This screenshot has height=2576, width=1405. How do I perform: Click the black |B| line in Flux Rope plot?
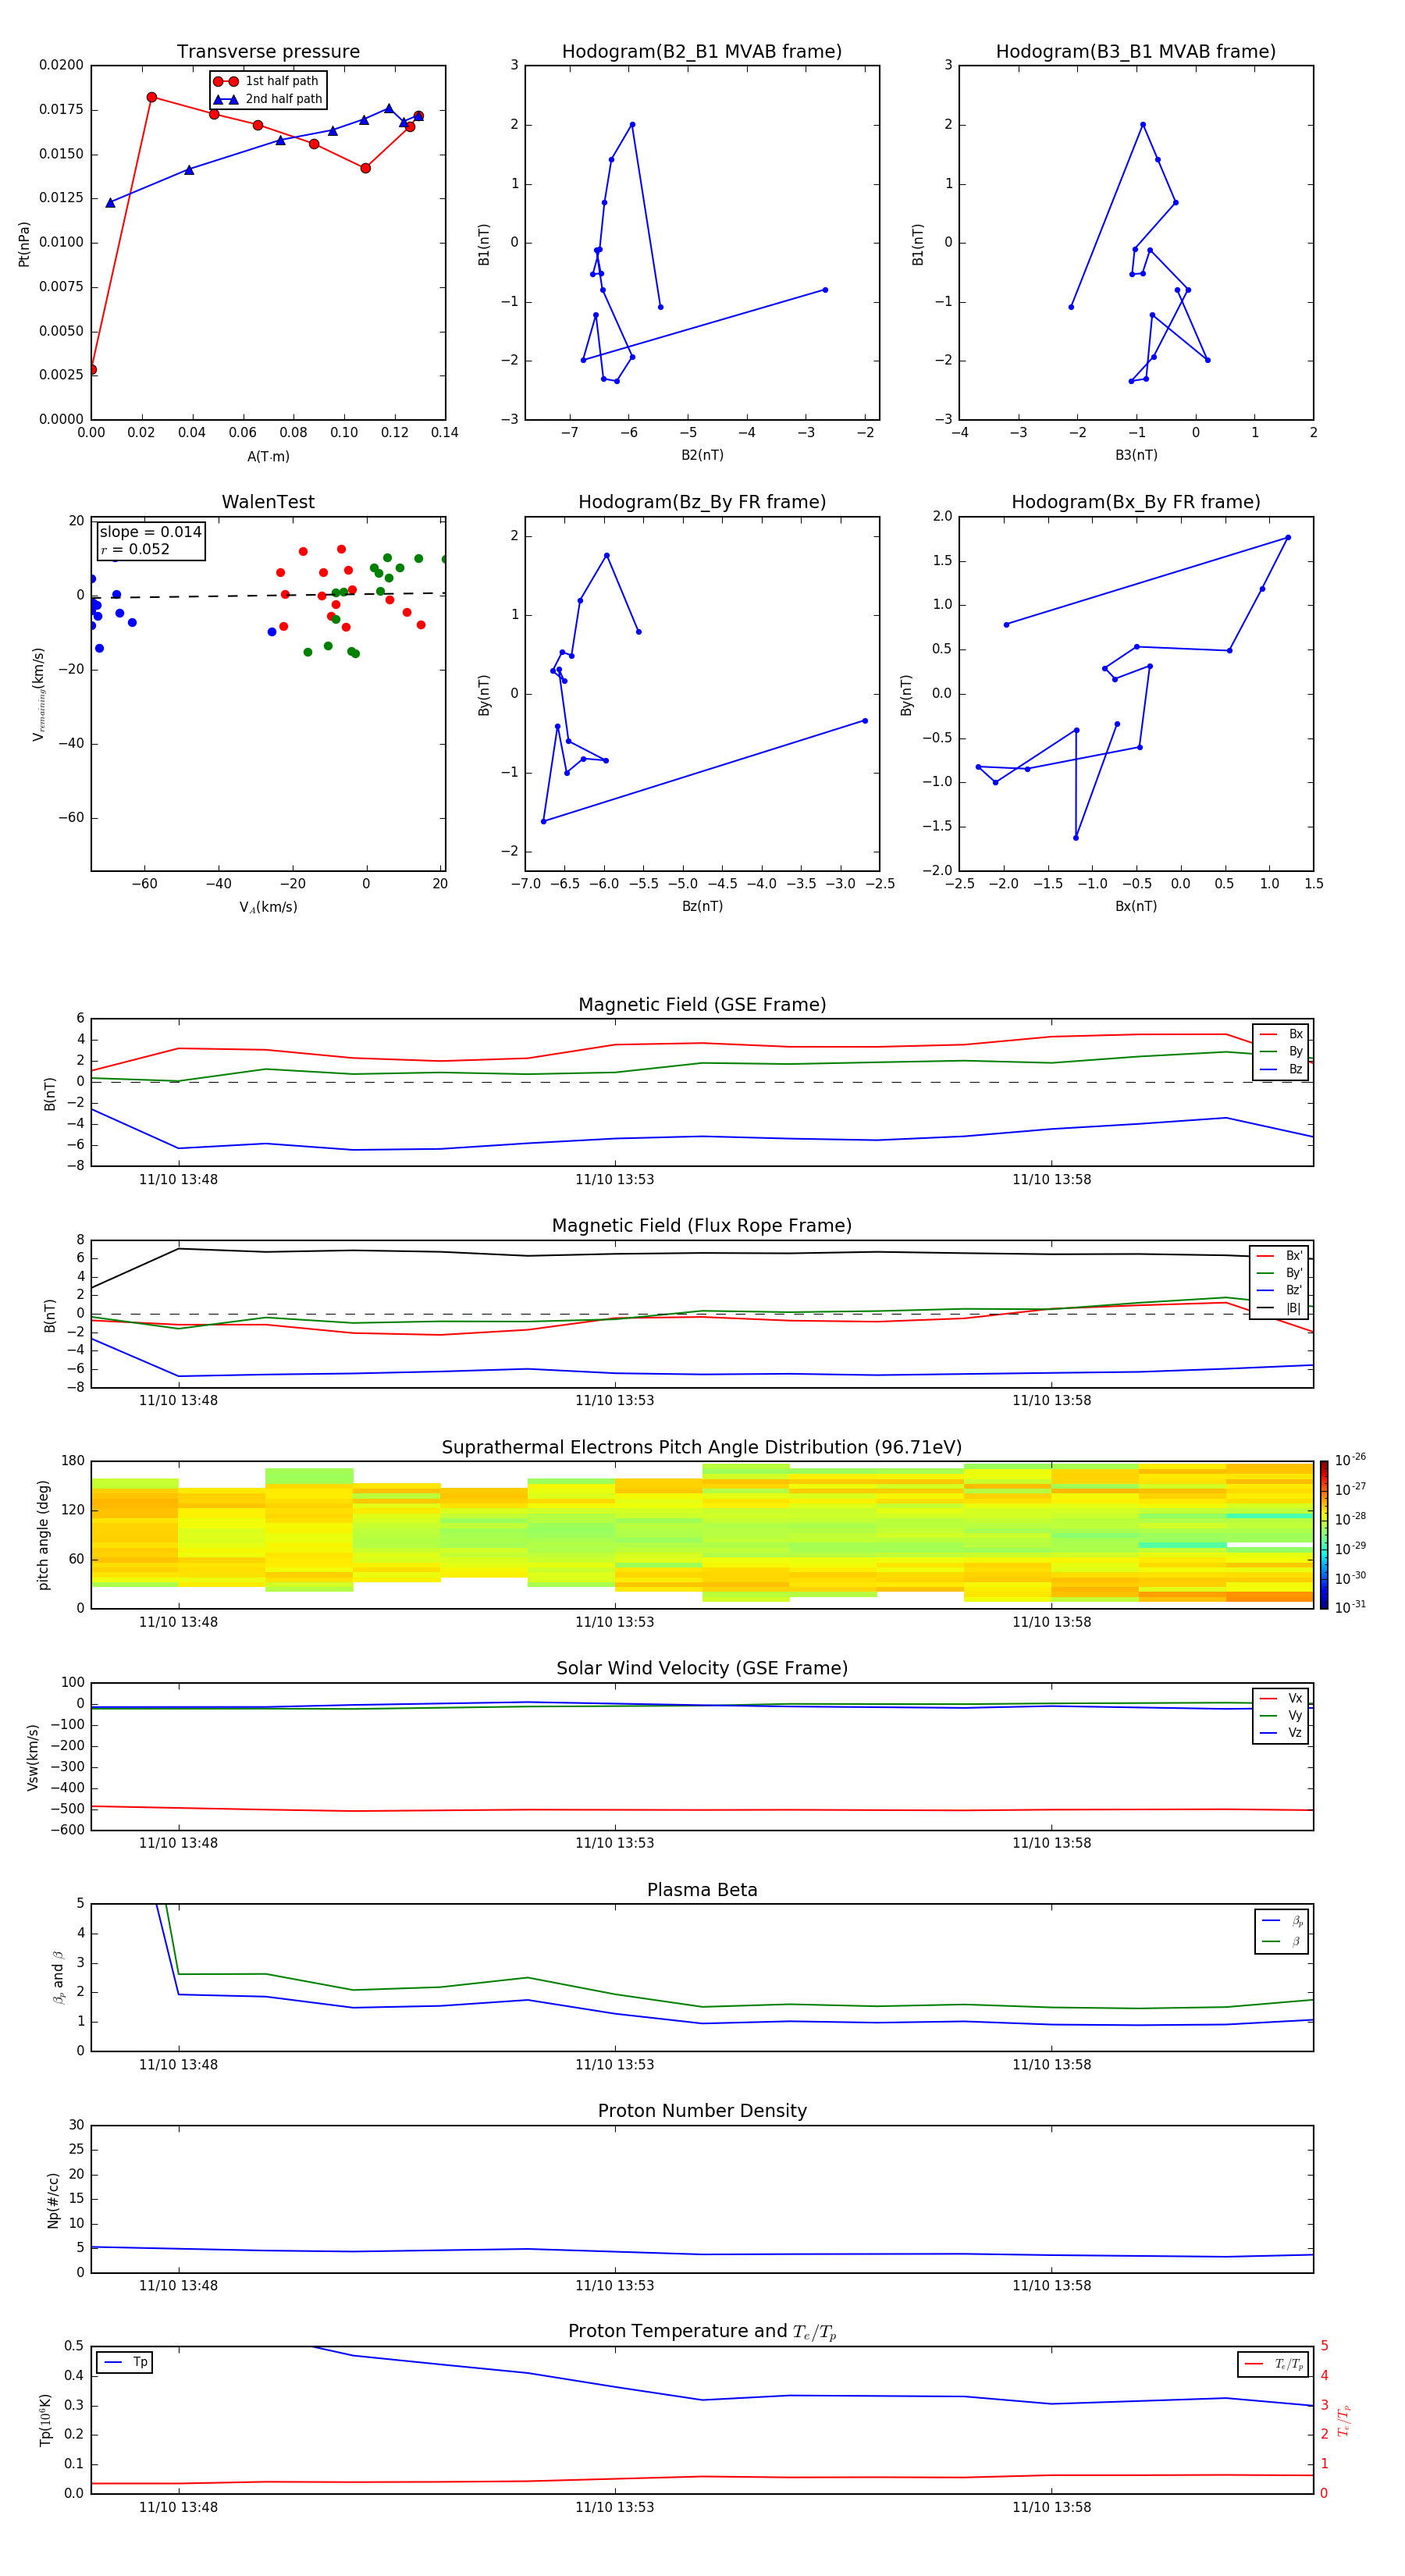click(x=702, y=1253)
